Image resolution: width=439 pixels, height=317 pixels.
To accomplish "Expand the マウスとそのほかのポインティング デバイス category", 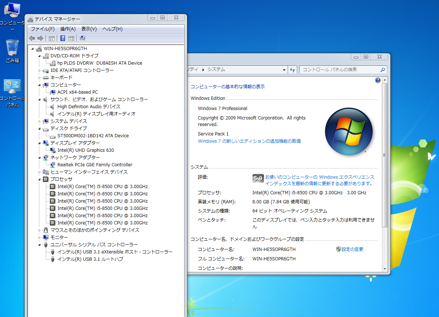I will point(40,230).
